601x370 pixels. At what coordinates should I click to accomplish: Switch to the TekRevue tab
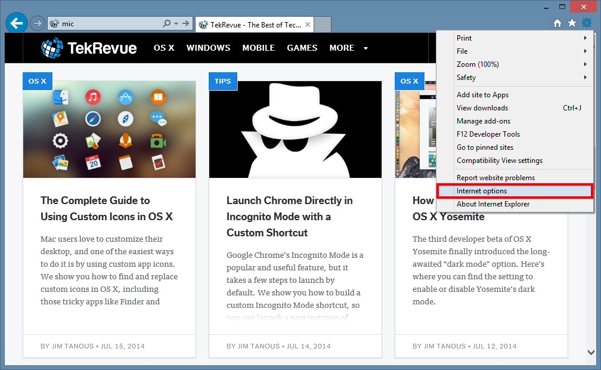click(x=255, y=24)
